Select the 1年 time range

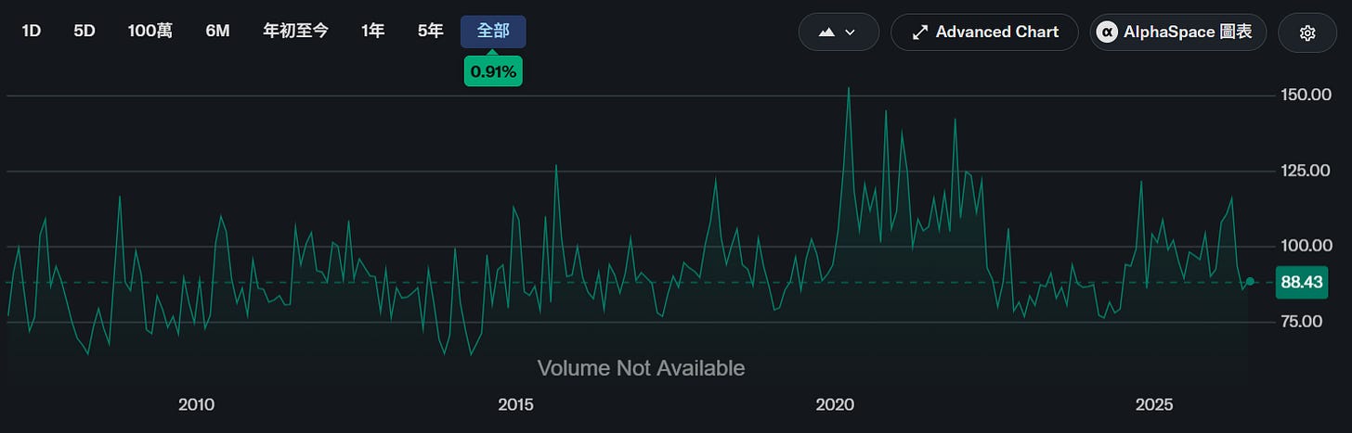point(373,32)
